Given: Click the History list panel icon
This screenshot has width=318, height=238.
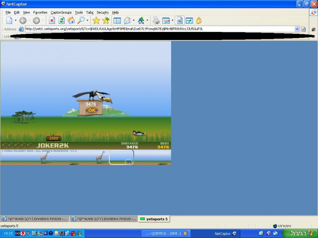Looking at the screenshot, I should pos(117,21).
